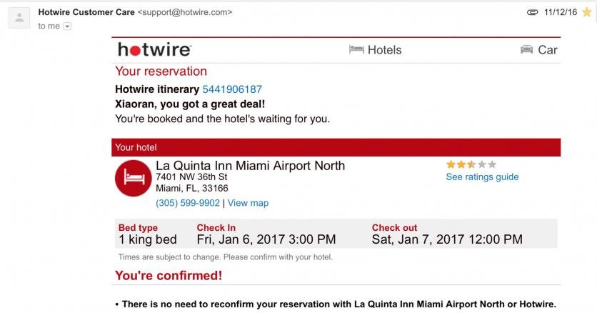Open the paperclip attachment icon

coord(532,13)
